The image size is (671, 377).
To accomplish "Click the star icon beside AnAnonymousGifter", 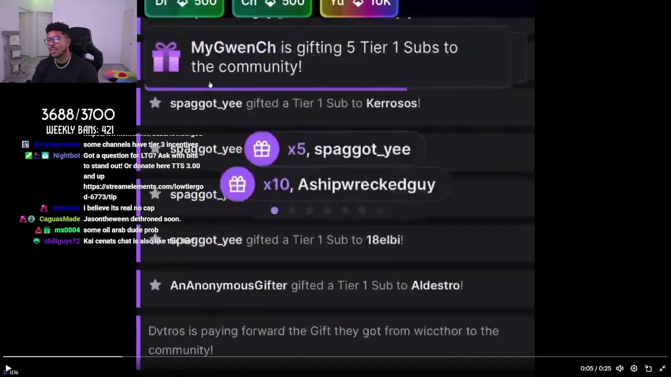I will coord(155,285).
